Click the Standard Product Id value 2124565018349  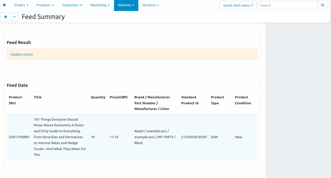pos(194,137)
